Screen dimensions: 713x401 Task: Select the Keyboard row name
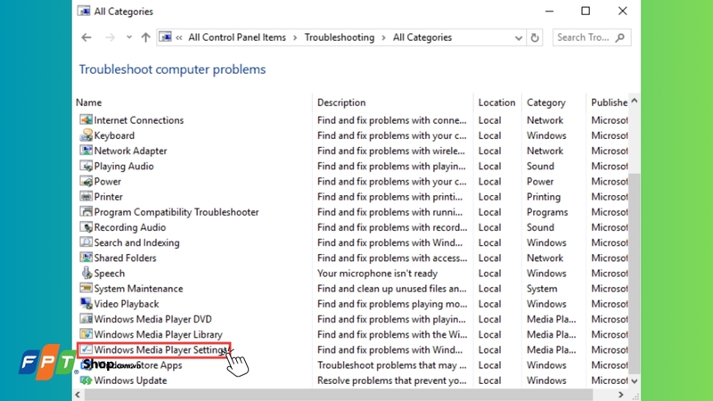114,135
